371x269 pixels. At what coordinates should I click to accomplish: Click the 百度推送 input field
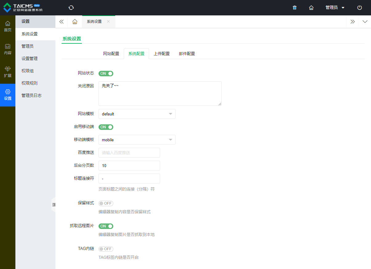(x=129, y=153)
